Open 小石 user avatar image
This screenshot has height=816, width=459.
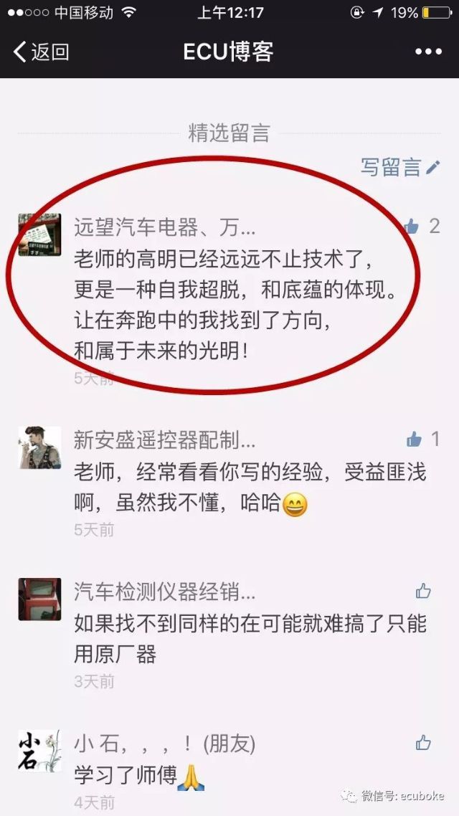point(39,751)
